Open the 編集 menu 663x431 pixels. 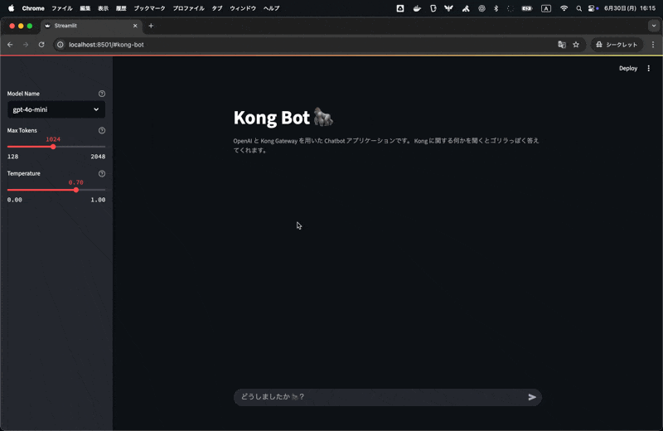coord(85,8)
